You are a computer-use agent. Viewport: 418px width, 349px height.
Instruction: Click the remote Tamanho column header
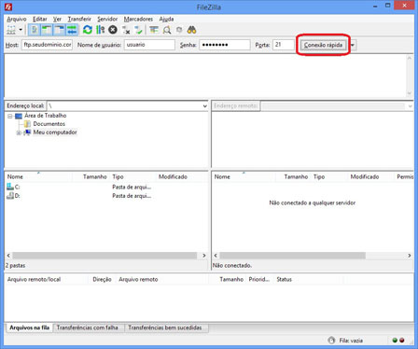pos(293,176)
